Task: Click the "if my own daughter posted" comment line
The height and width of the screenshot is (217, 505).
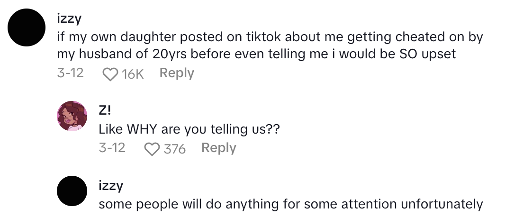Action: [x=270, y=37]
